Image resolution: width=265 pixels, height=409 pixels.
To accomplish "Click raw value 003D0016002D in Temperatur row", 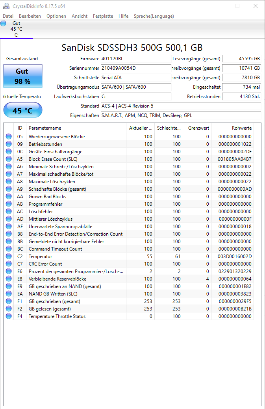I will pos(235,257).
